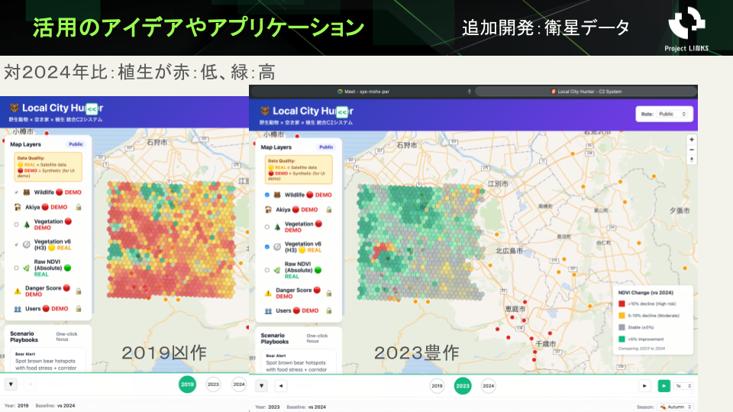Collapse the sidebar with << in the 2019 screenshot

(x=92, y=109)
